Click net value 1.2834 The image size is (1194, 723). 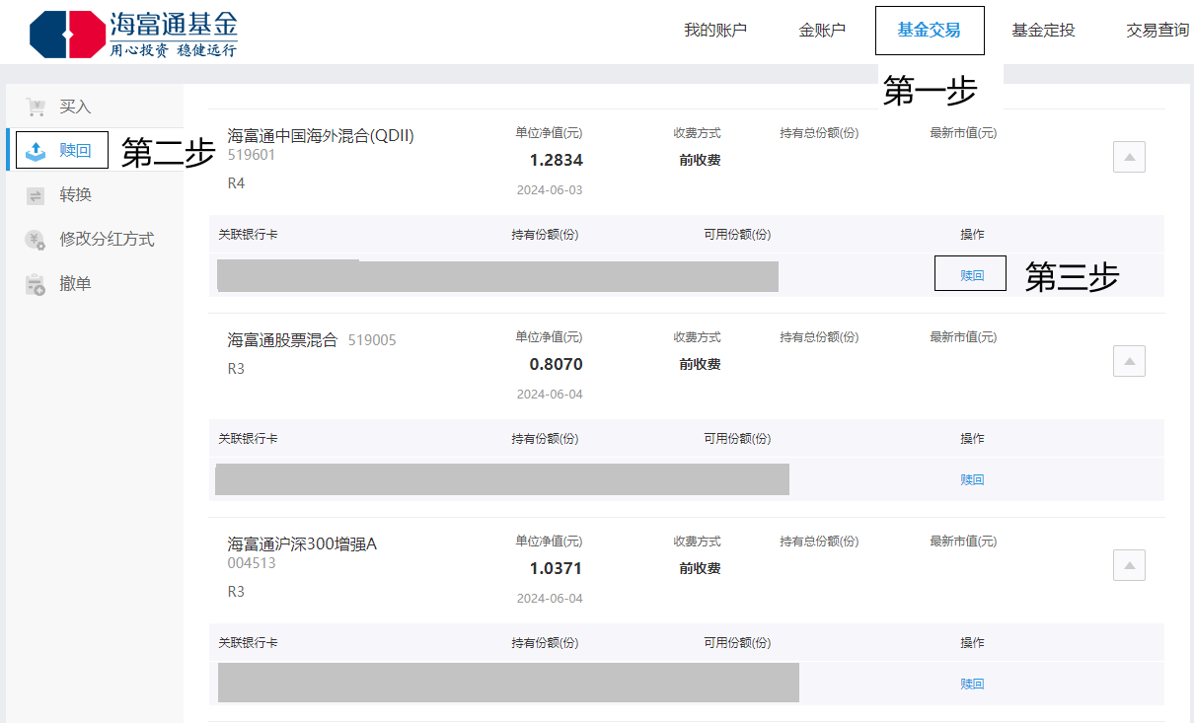557,160
